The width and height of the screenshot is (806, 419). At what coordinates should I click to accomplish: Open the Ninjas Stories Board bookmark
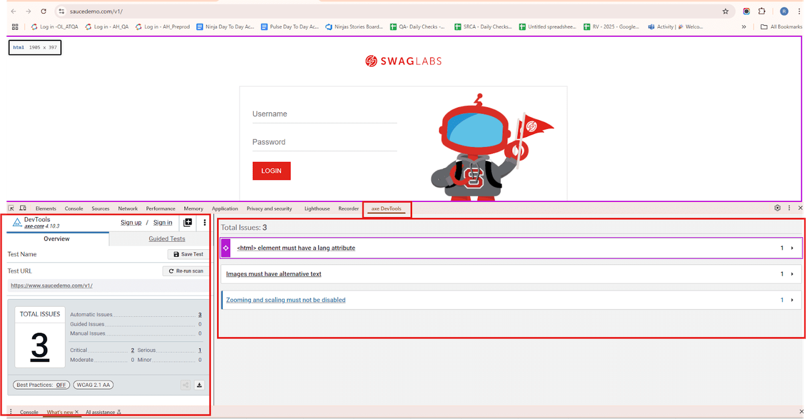354,26
